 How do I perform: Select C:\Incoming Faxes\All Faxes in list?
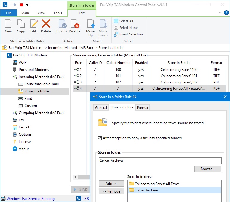pos(175,184)
